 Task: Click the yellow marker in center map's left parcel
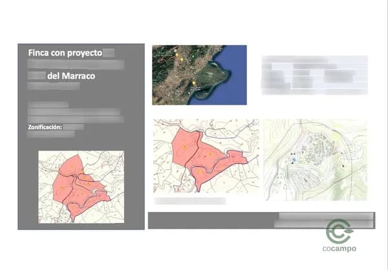(x=184, y=147)
